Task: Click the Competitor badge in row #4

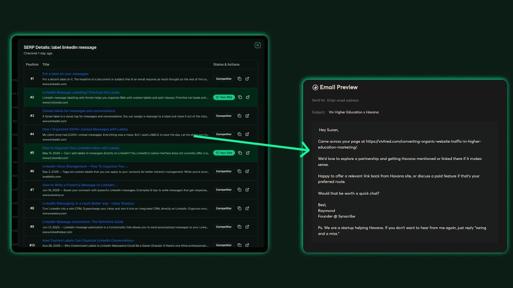Action: point(224,134)
